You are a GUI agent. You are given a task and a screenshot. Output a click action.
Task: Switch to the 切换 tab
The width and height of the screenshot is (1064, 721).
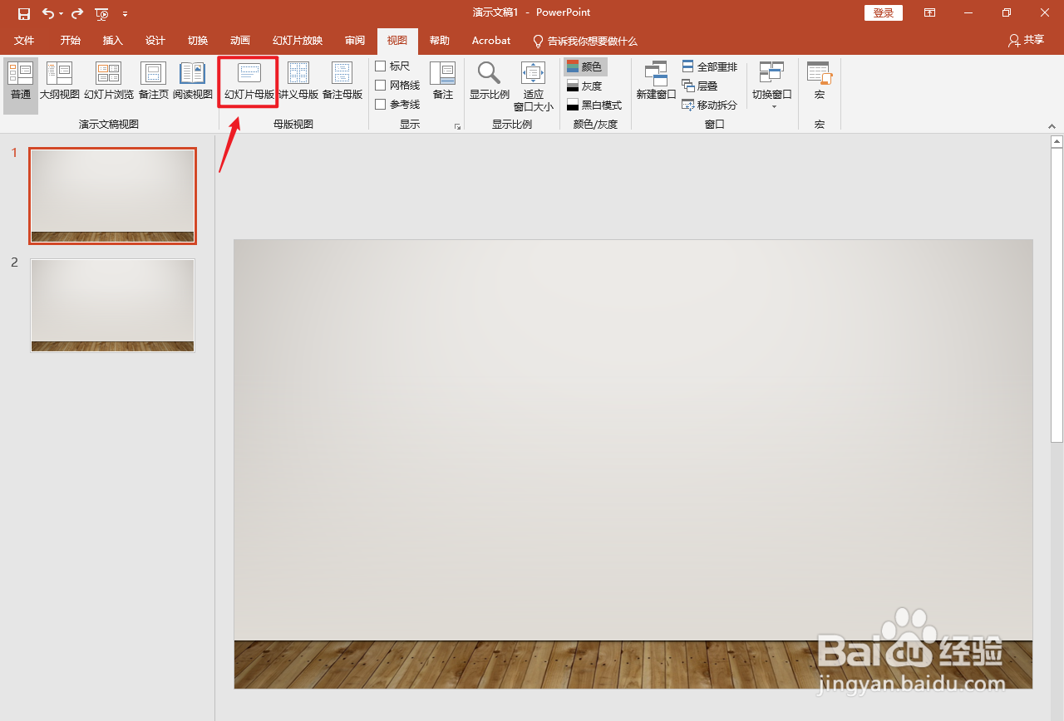(x=198, y=41)
